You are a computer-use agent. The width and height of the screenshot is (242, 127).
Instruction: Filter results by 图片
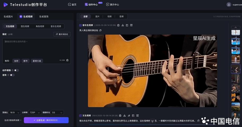coord(97,16)
